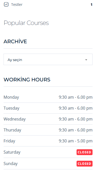
Task: Select the Tuesday row label
Action: pyautogui.click(x=11, y=108)
